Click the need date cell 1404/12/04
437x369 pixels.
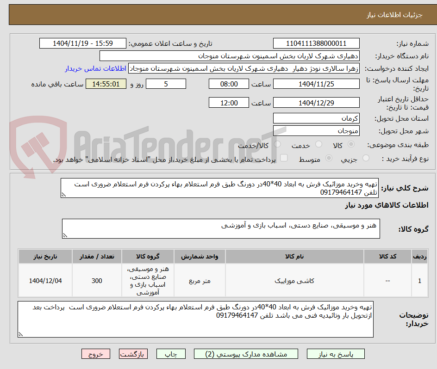(x=45, y=281)
